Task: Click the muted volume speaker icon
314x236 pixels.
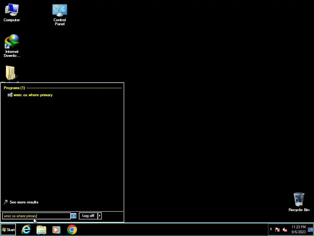Action: [x=285, y=230]
